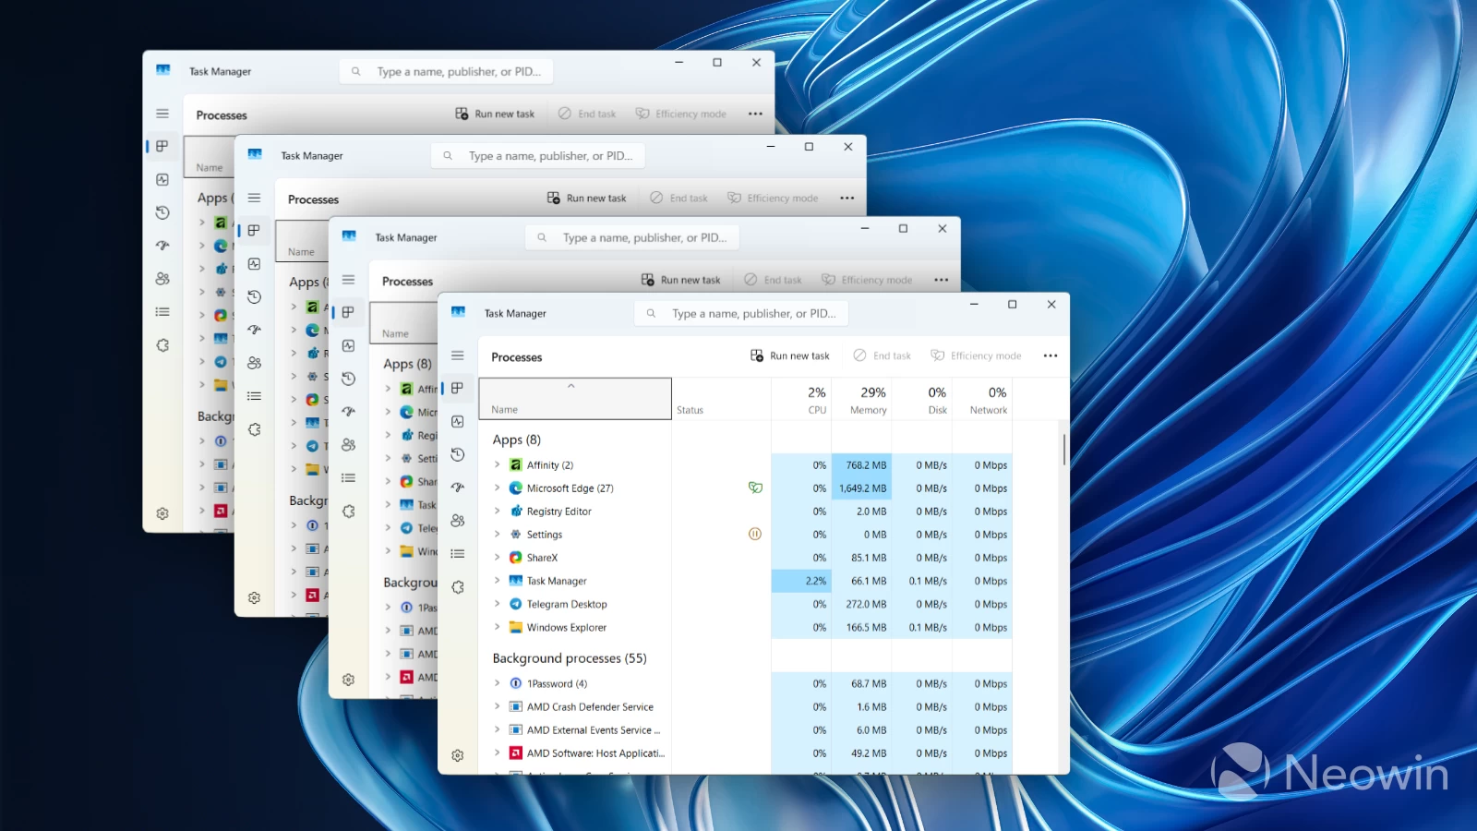Click the efficiency mode leaf icon beside Microsoft Edge
Screen dimensions: 1477x831
(x=755, y=488)
